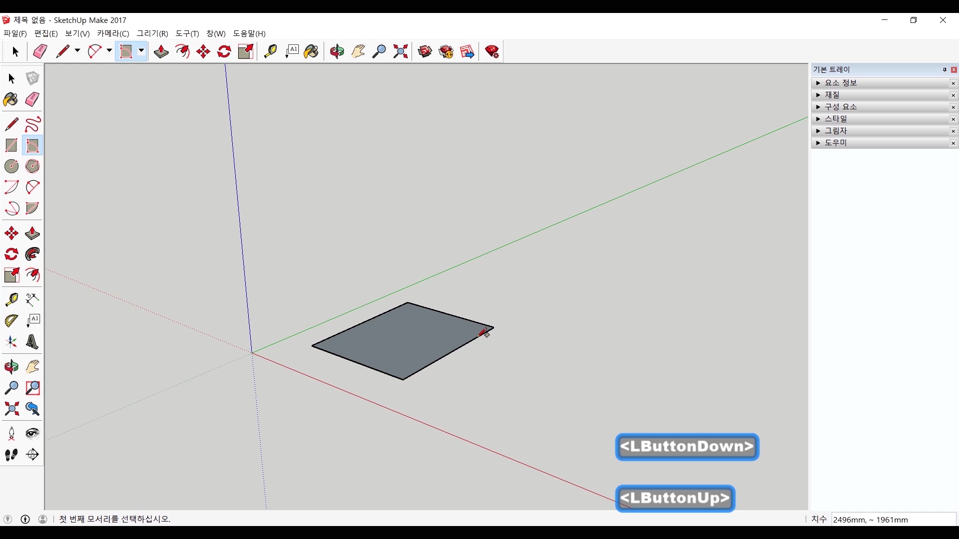This screenshot has width=959, height=539.
Task: Select the Tape Measure tool in left toolbar
Action: (x=11, y=299)
